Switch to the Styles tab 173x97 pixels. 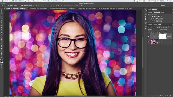pos(163,13)
